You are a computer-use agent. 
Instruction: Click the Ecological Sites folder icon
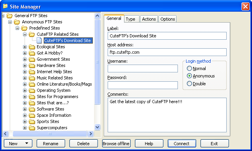[x=32, y=47]
